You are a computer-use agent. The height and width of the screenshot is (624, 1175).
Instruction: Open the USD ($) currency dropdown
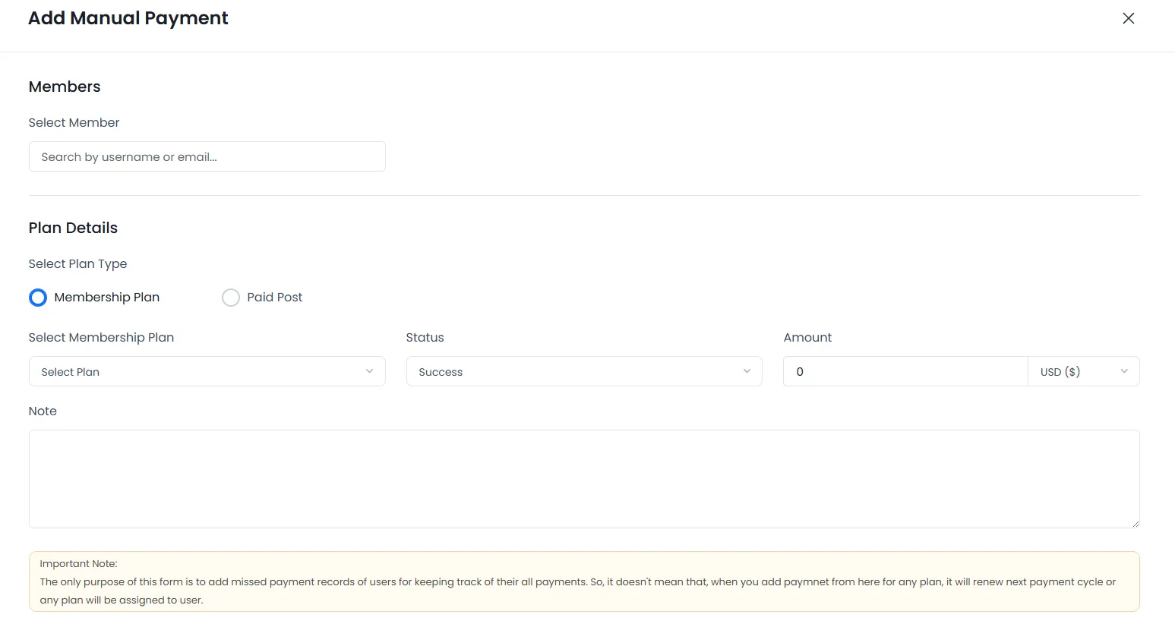(x=1084, y=371)
